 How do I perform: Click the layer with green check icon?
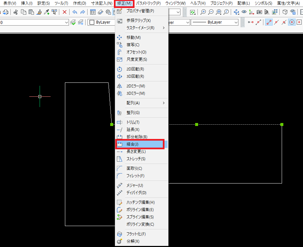click(x=73, y=22)
